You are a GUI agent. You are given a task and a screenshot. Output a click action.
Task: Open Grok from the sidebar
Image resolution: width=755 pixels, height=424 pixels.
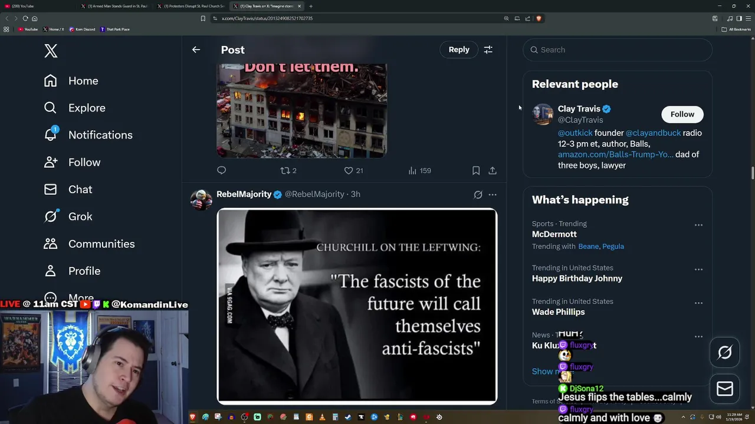pyautogui.click(x=68, y=216)
